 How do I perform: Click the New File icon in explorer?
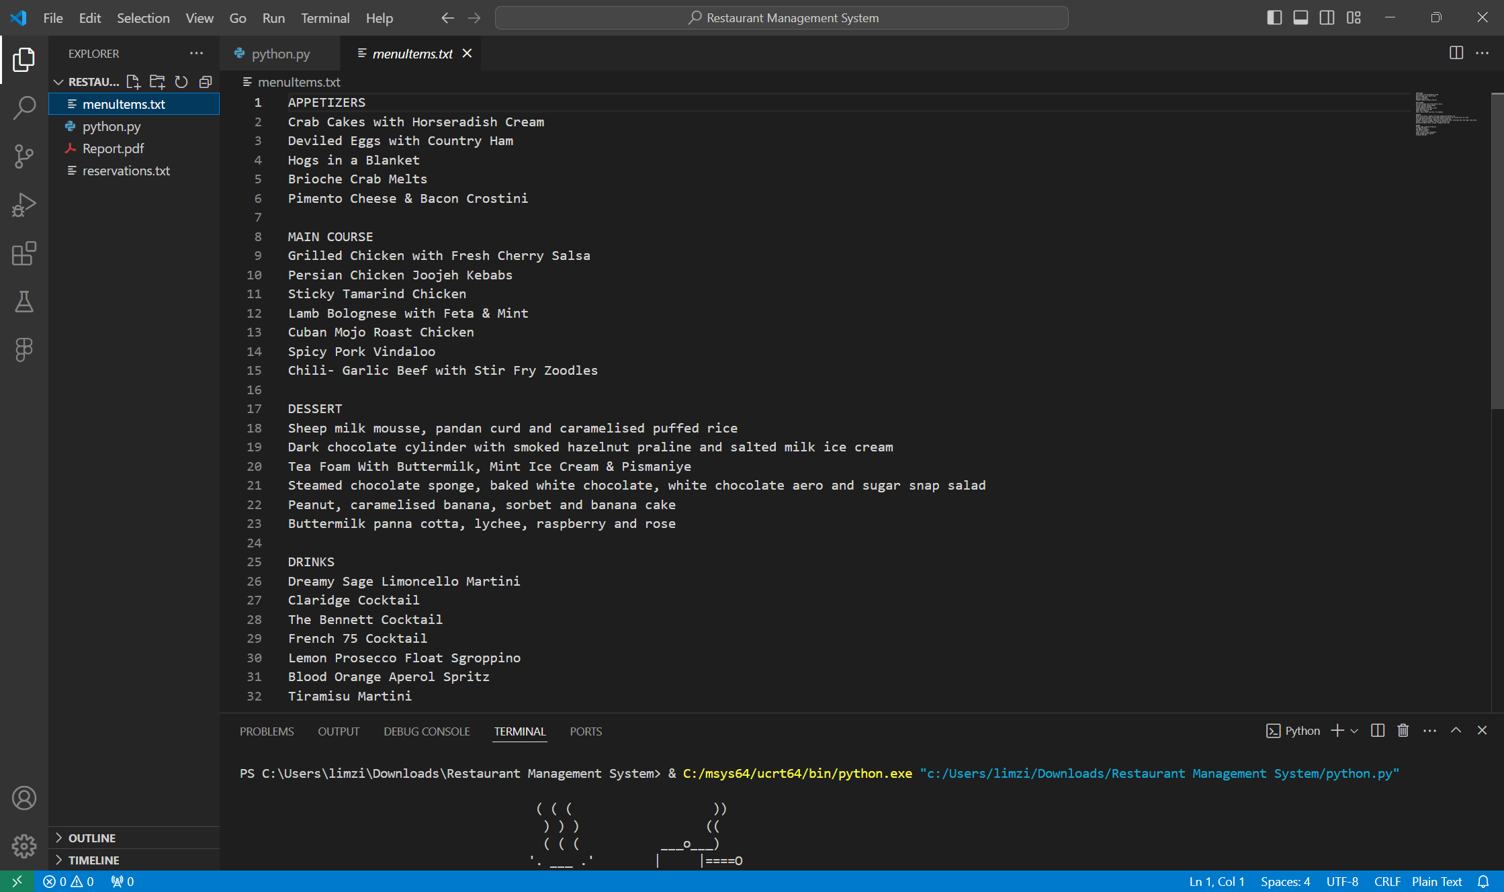[x=133, y=82]
